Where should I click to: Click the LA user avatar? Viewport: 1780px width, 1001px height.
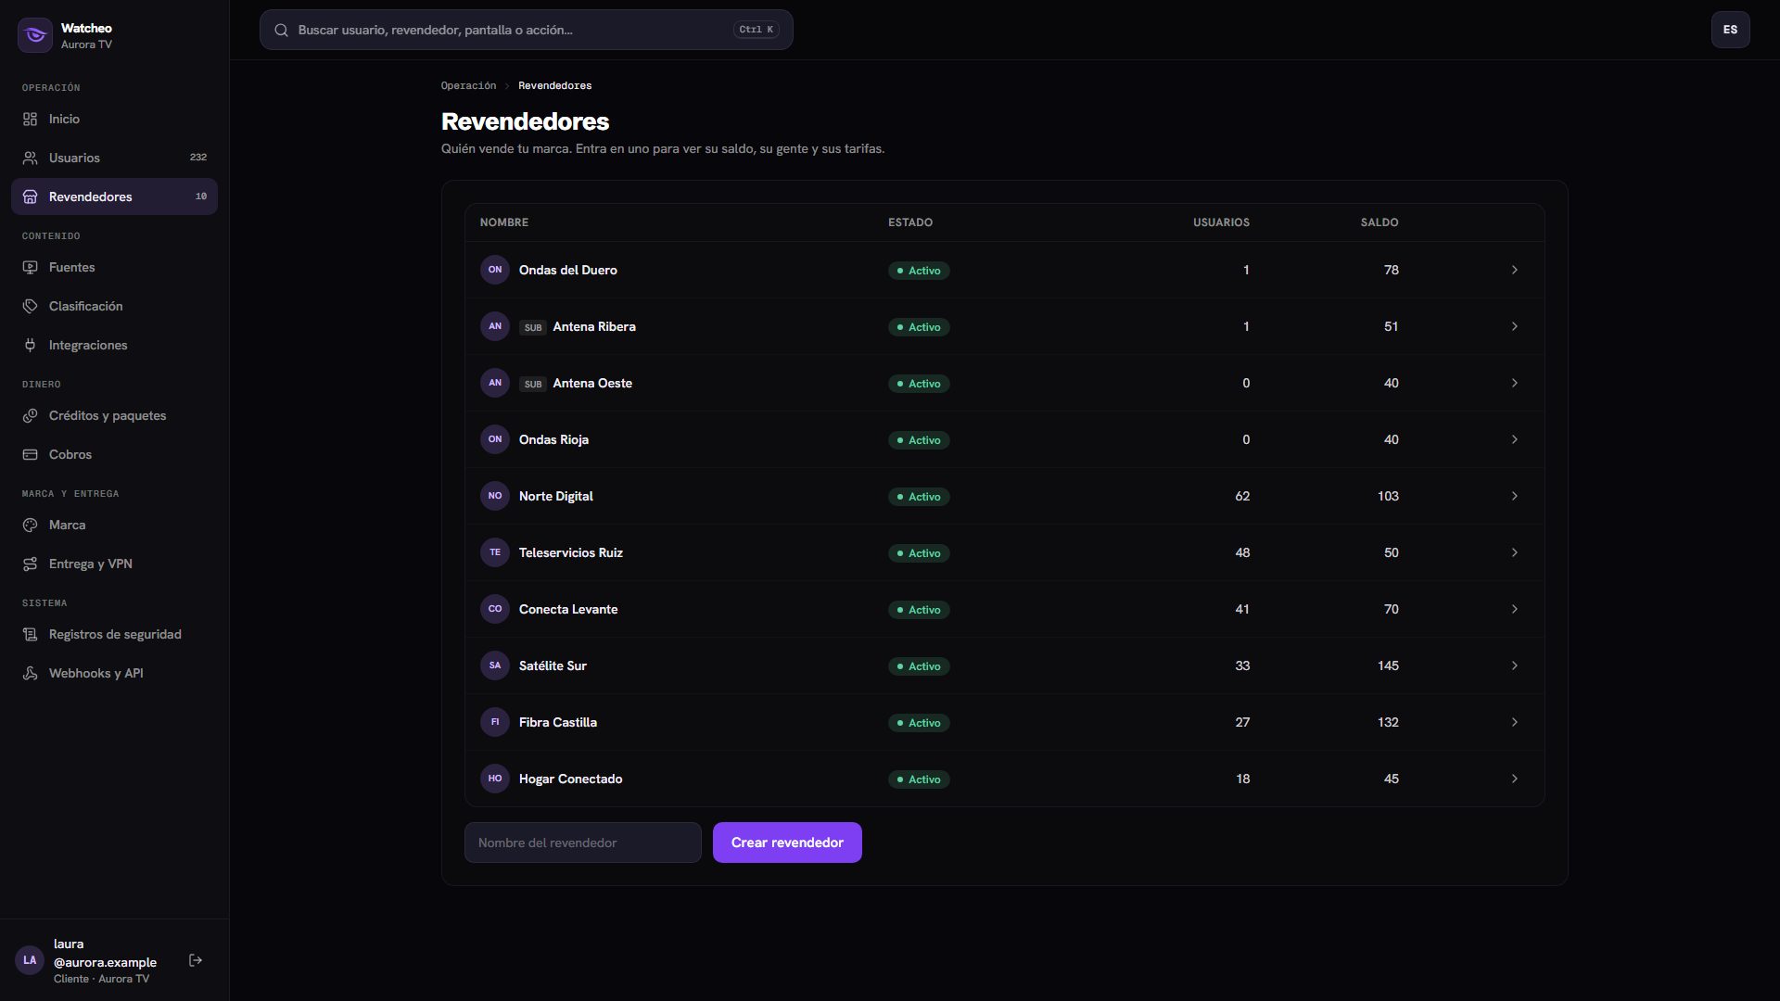coord(30,960)
